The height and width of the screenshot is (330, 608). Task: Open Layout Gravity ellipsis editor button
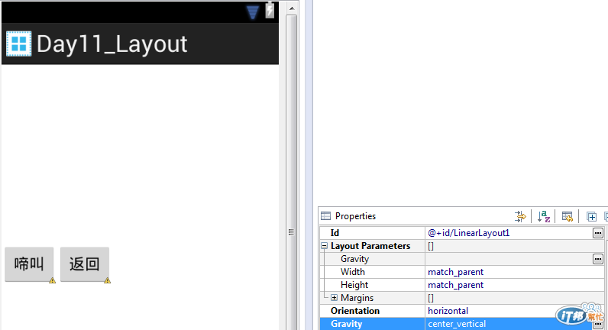[598, 259]
